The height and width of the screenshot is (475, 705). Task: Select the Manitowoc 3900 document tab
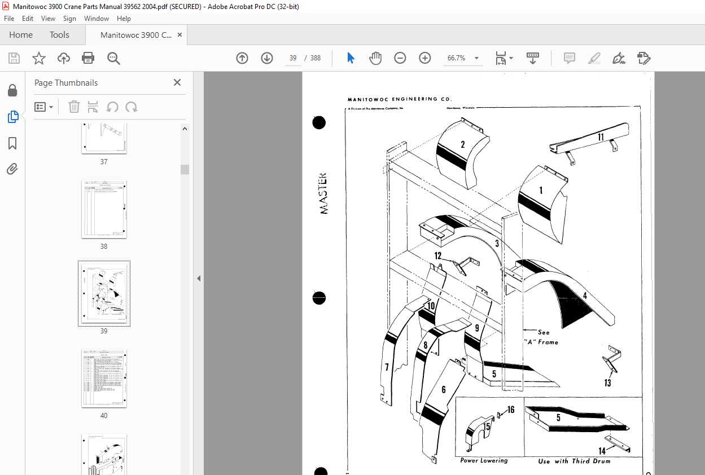[136, 35]
